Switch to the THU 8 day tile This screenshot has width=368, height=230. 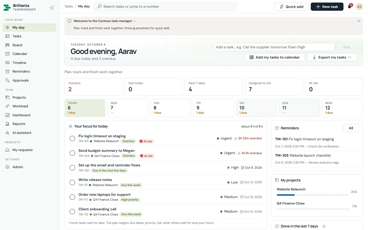point(170,108)
